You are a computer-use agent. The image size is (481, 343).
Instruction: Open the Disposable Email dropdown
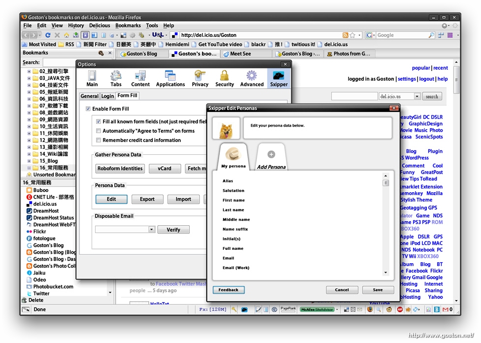(151, 230)
